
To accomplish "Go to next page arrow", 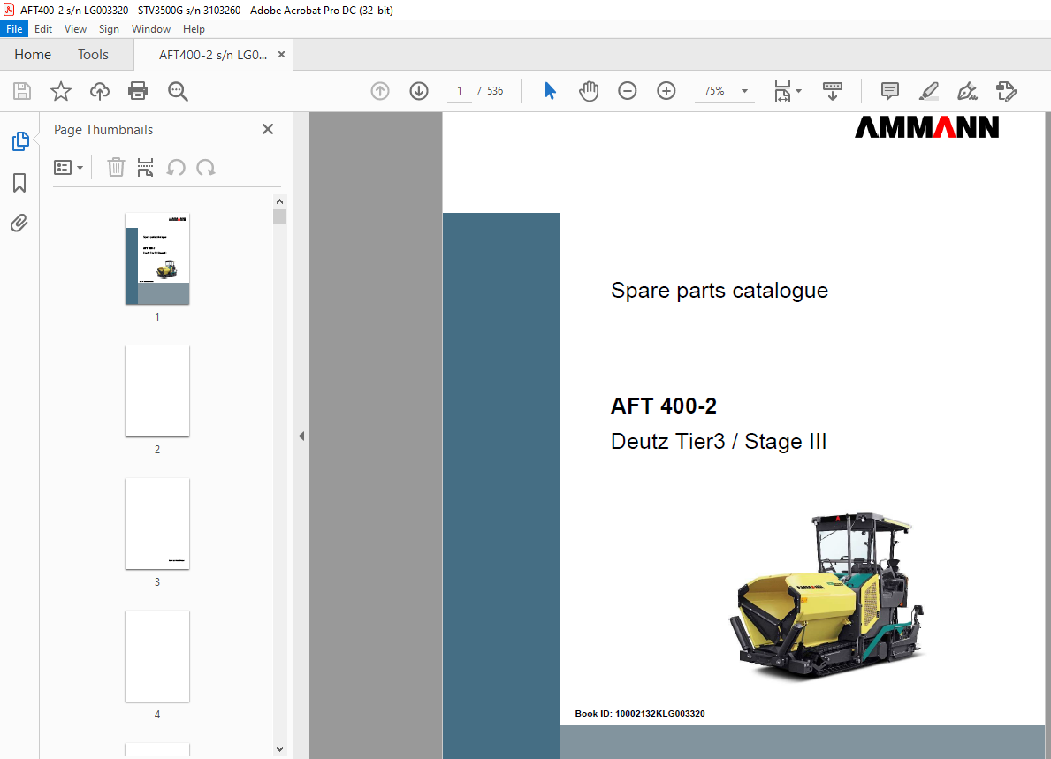I will (419, 91).
